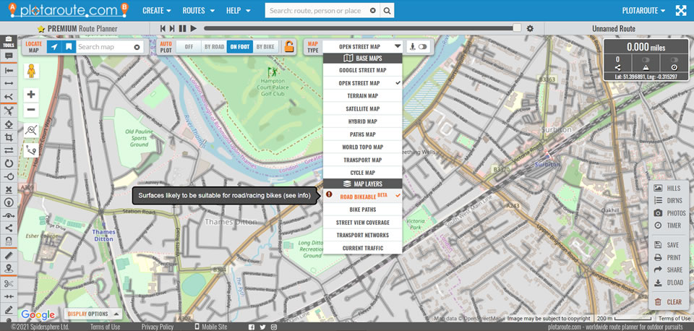Click the X delete tool in left toolbar
Image resolution: width=694 pixels, height=331 pixels.
9,189
